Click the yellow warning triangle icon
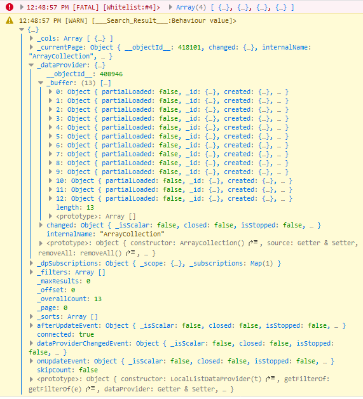The width and height of the screenshot is (363, 399). 10,20
